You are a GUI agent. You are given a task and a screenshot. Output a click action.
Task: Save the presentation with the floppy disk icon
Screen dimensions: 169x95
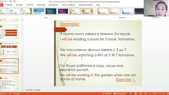[x=2, y=2]
